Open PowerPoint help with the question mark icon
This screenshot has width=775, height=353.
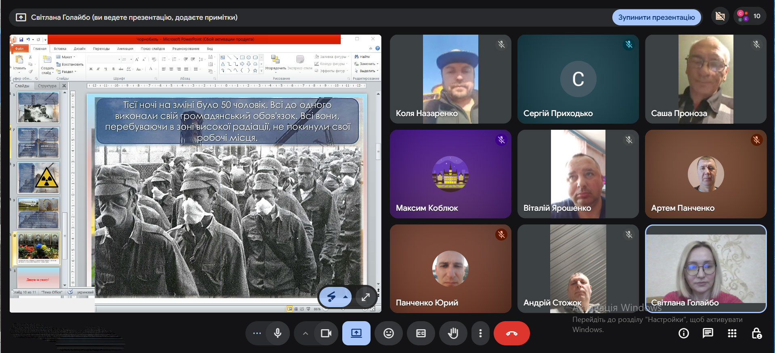pos(377,48)
